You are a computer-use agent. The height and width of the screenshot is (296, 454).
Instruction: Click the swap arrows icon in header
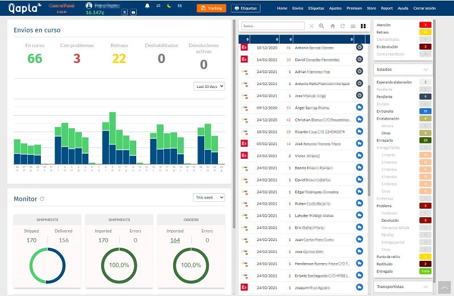coord(158,6)
